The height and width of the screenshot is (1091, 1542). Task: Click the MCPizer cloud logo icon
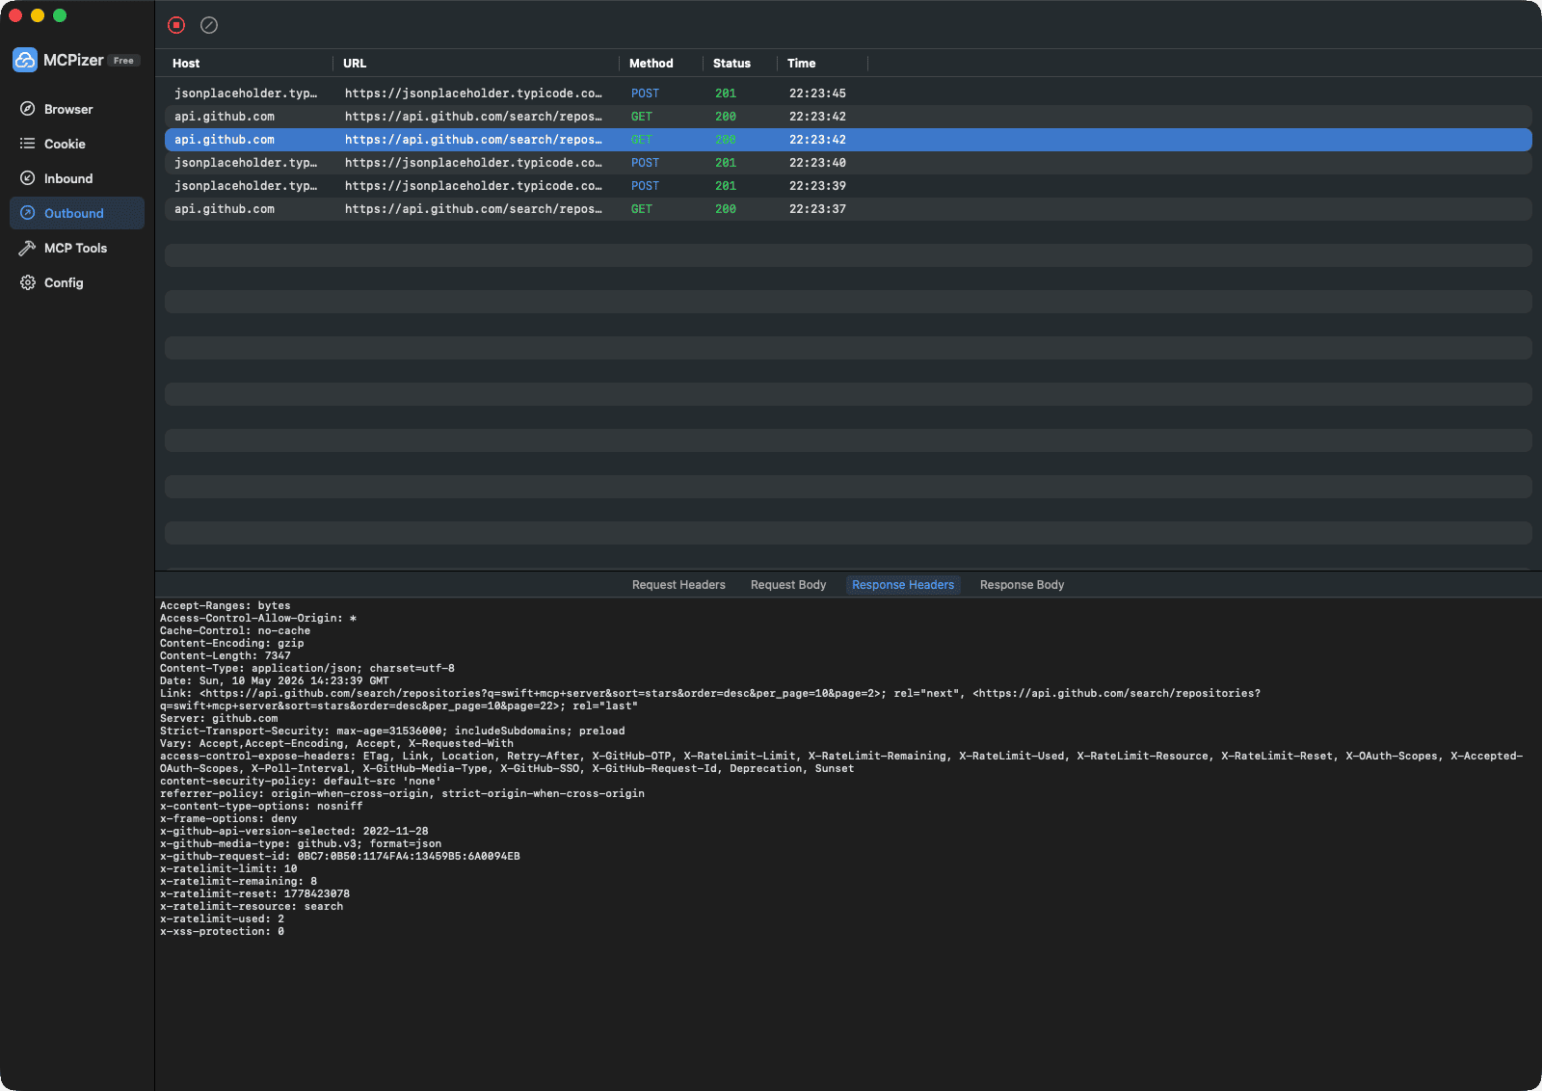click(x=25, y=60)
